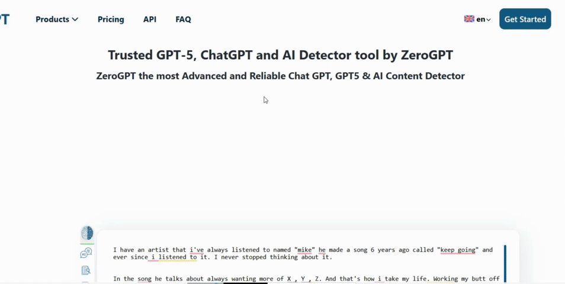Click the underlined word "i've" in text
This screenshot has width=565, height=284.
click(x=197, y=250)
